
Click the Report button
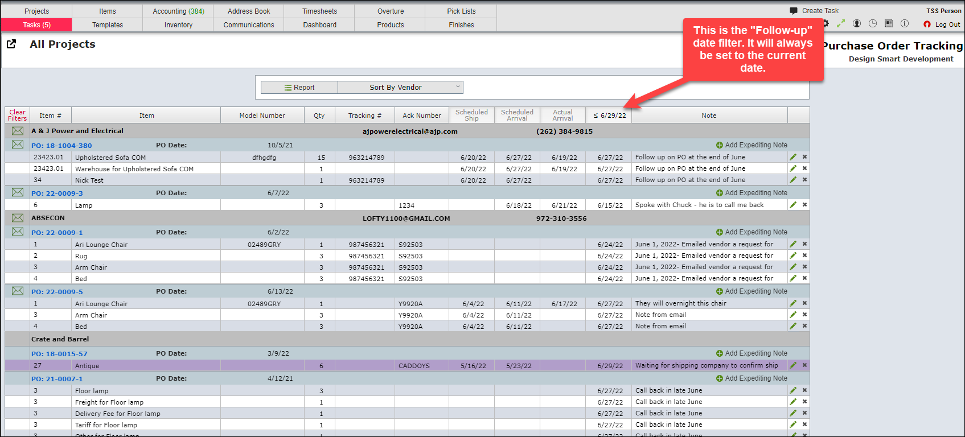[299, 87]
